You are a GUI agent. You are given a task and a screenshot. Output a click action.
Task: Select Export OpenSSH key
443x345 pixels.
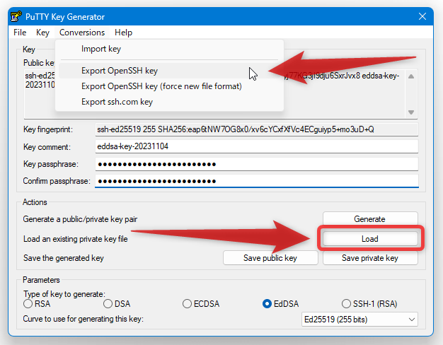[x=169, y=71]
